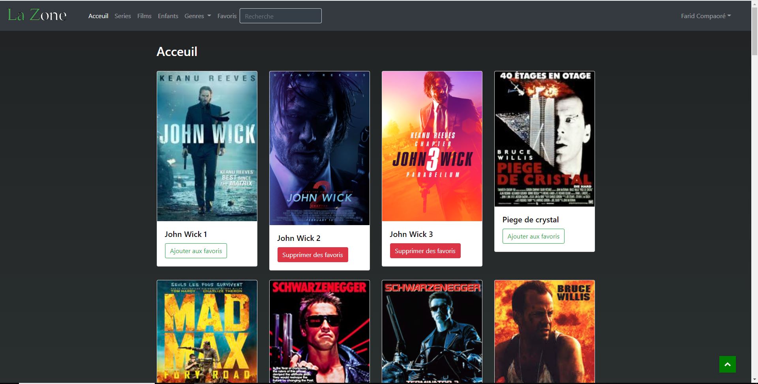Click the Acceuil page heading
This screenshot has width=758, height=384.
click(x=177, y=52)
